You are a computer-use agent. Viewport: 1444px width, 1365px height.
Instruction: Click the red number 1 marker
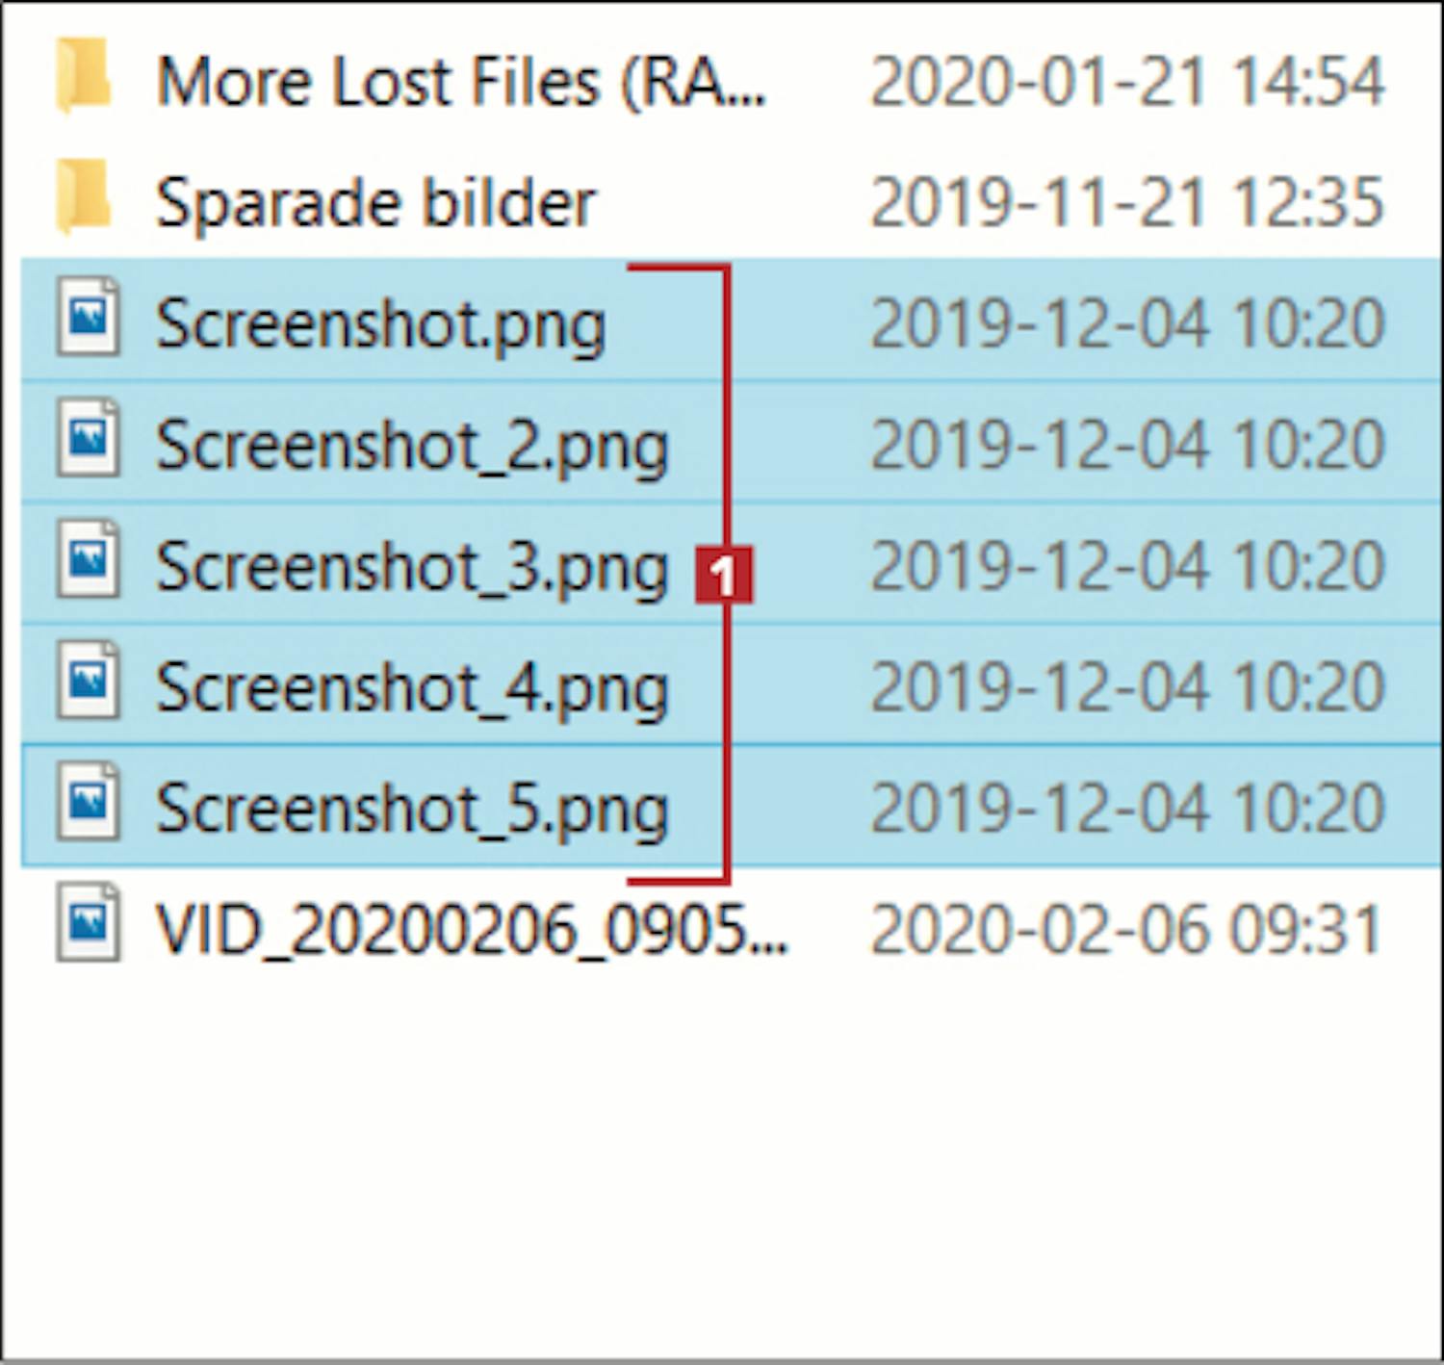[x=724, y=575]
